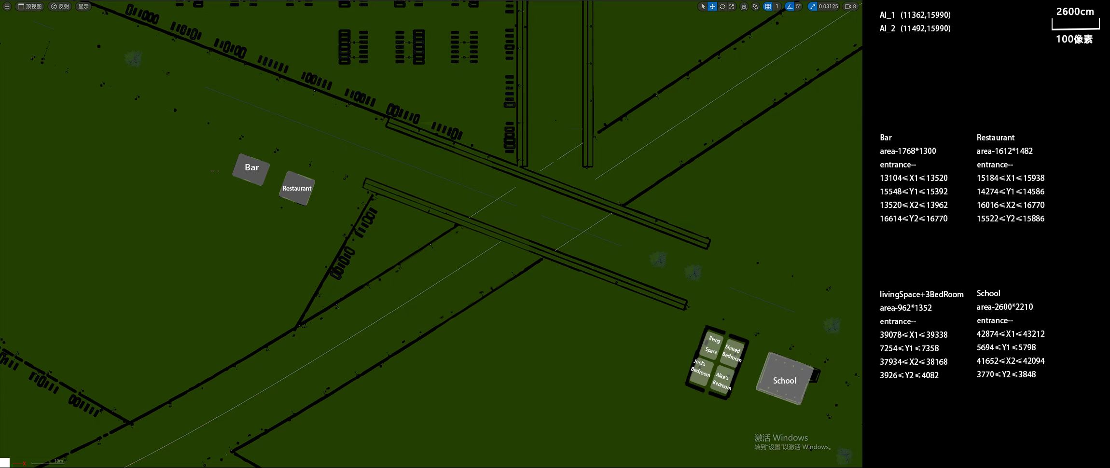Open the surface snapping options icon
This screenshot has width=1110, height=468.
coord(755,6)
